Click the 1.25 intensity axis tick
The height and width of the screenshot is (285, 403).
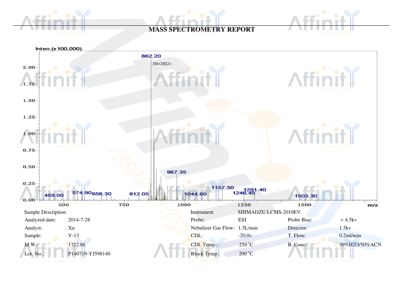pos(29,117)
